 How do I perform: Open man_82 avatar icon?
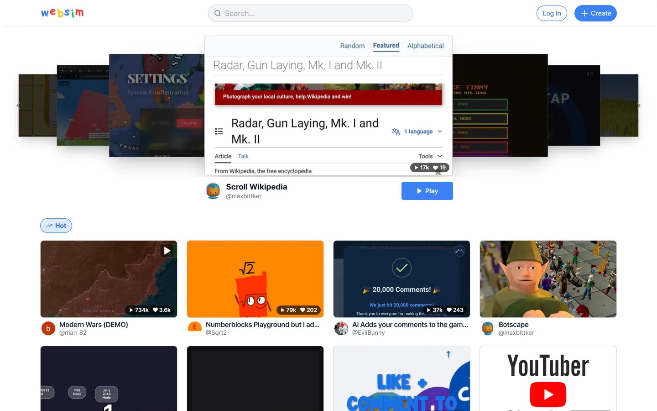pos(48,328)
